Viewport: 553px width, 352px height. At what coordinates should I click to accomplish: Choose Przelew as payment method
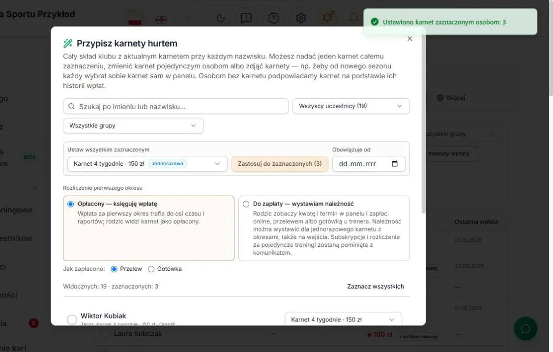coord(114,269)
